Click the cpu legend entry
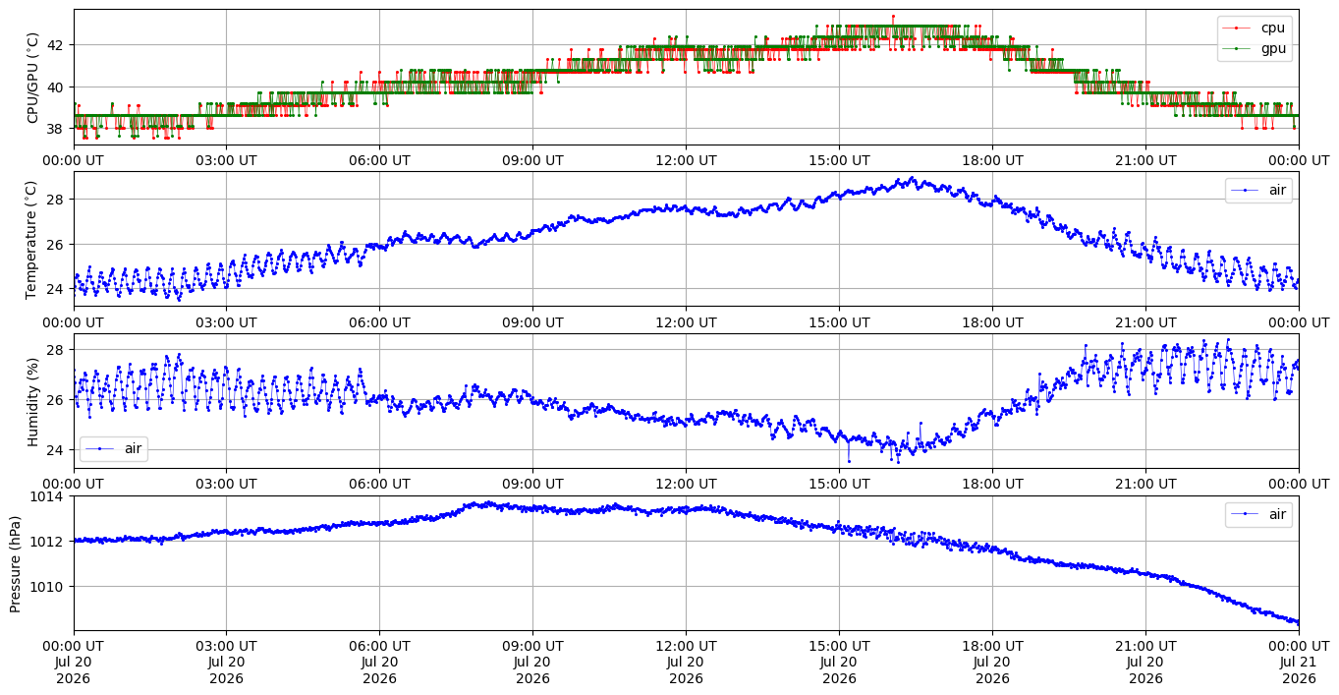Image resolution: width=1339 pixels, height=695 pixels. click(x=1255, y=29)
